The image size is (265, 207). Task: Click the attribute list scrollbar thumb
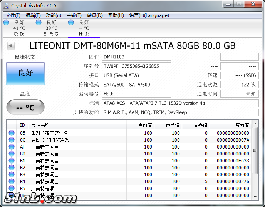pos(255,150)
